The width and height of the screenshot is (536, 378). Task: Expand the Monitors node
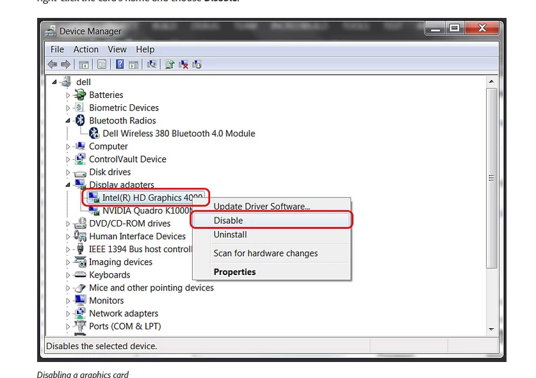tap(68, 301)
